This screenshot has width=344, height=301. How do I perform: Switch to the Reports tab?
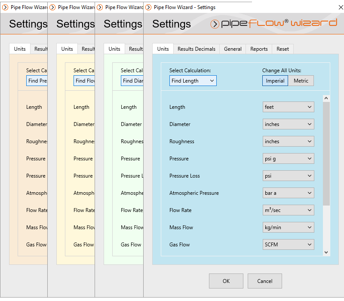[x=259, y=49]
